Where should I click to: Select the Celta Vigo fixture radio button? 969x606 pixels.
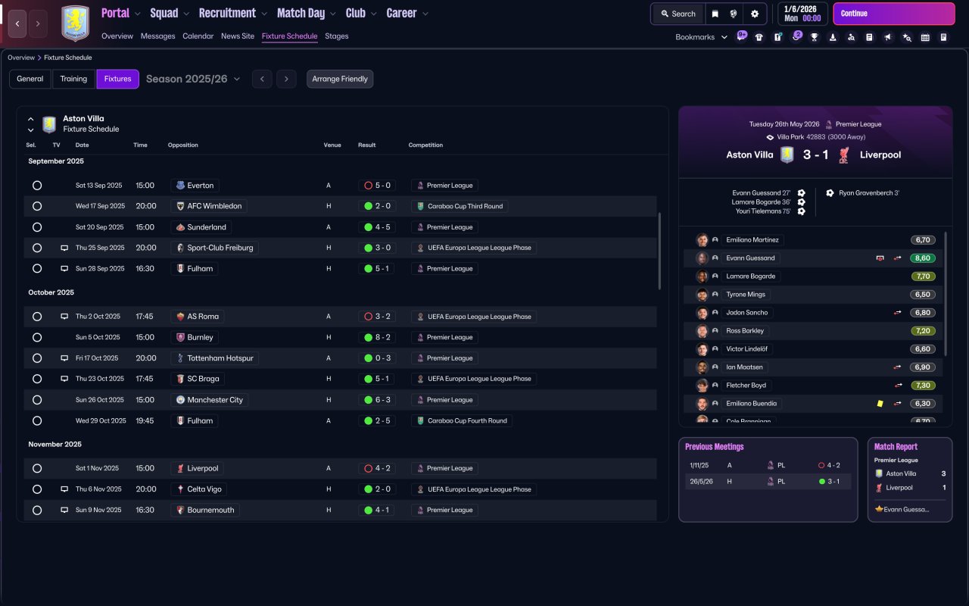37,489
